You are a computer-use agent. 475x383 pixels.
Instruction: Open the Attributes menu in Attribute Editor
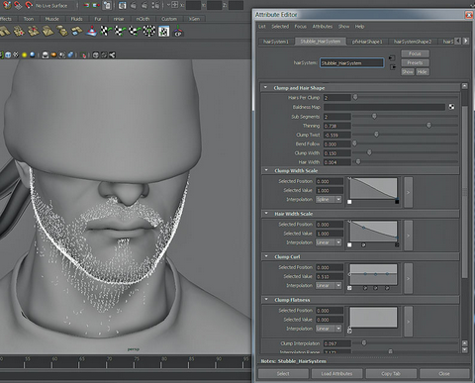click(323, 27)
